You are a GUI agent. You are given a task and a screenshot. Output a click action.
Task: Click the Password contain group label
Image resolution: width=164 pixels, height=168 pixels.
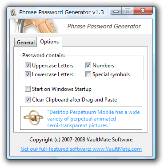pyautogui.click(x=44, y=55)
